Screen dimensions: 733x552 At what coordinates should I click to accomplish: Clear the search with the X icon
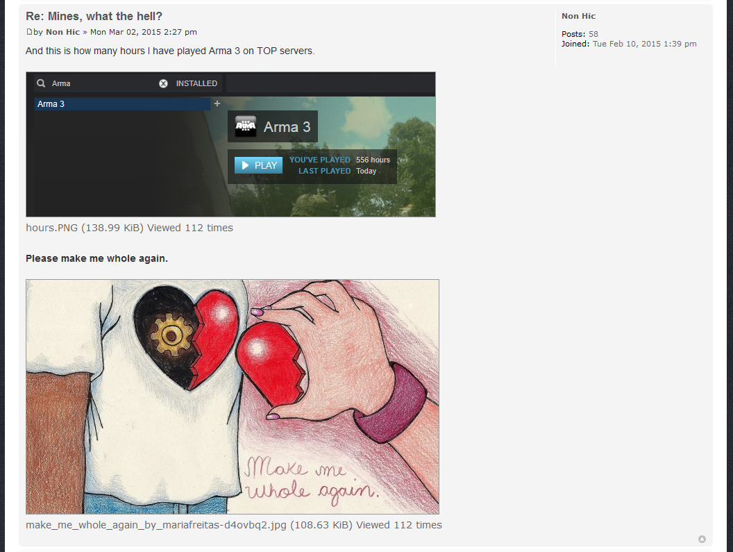[x=163, y=83]
